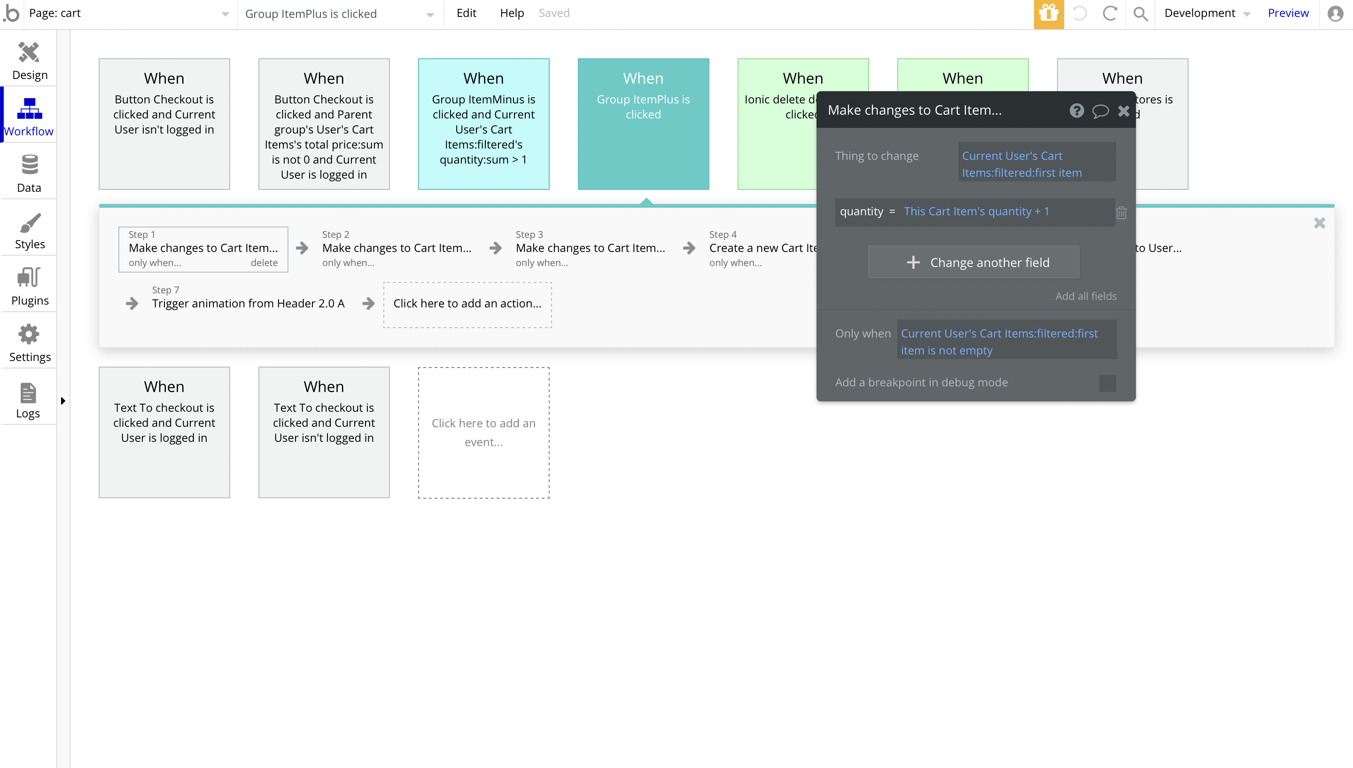Image resolution: width=1353 pixels, height=768 pixels.
Task: Enable breakpoint in debug mode checkbox
Action: [x=1107, y=383]
